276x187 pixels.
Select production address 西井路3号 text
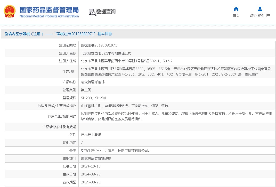point(176,71)
